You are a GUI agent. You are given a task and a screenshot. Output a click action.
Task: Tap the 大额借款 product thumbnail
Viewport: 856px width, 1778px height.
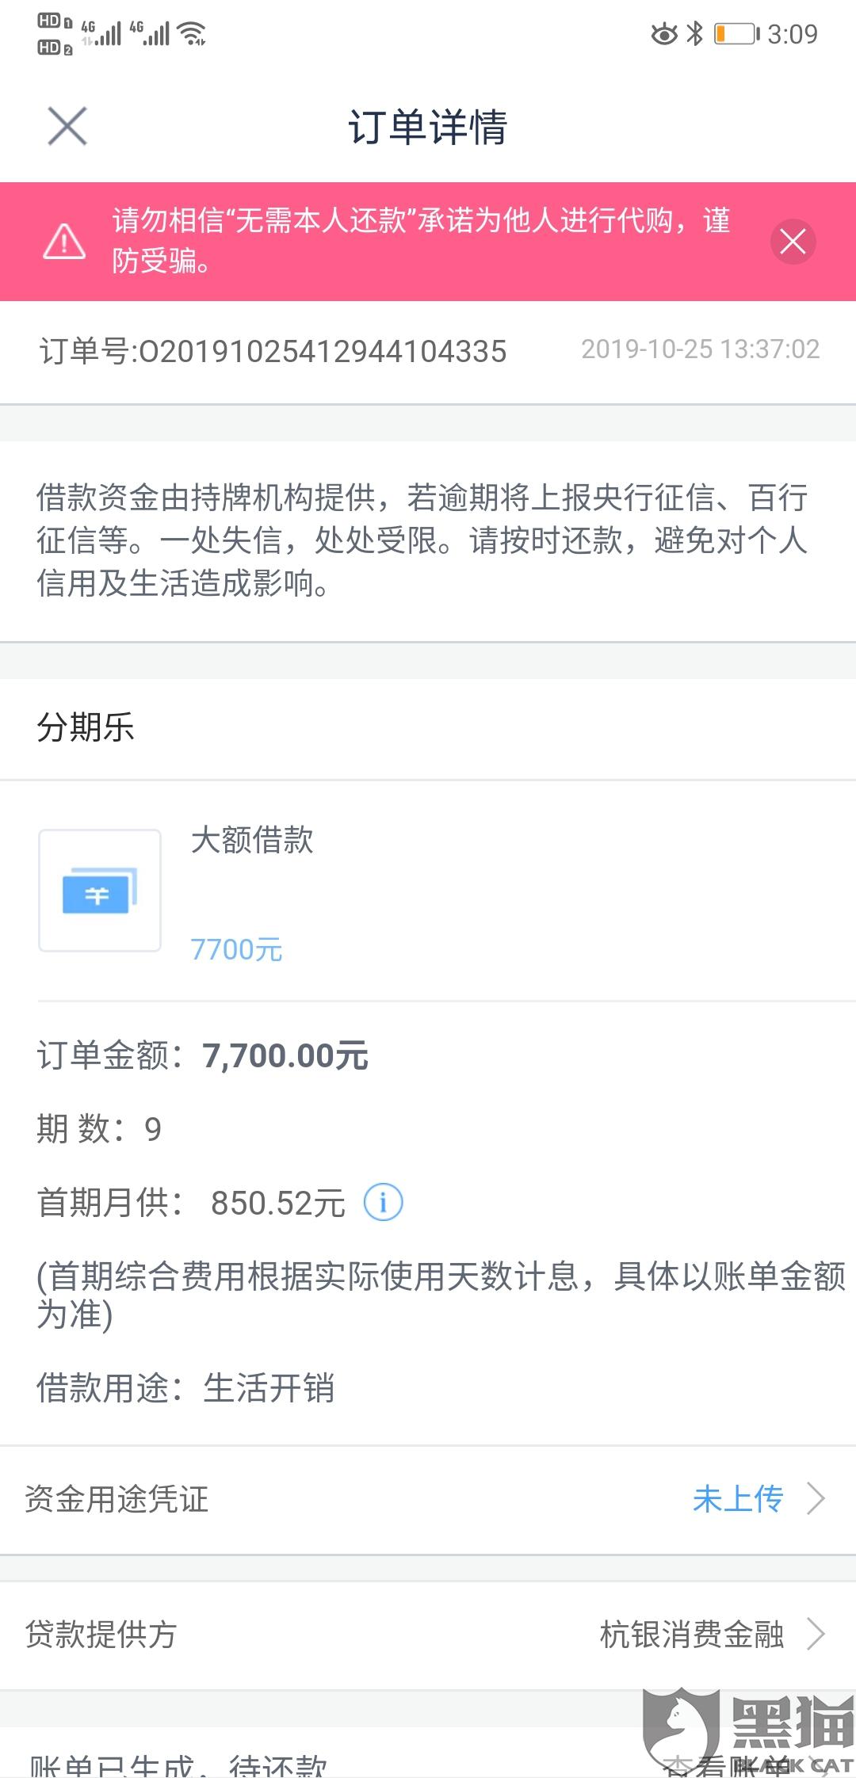(100, 891)
